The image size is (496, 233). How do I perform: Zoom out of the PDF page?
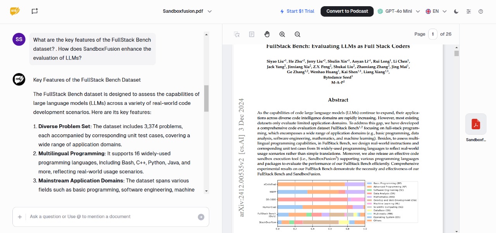[297, 34]
